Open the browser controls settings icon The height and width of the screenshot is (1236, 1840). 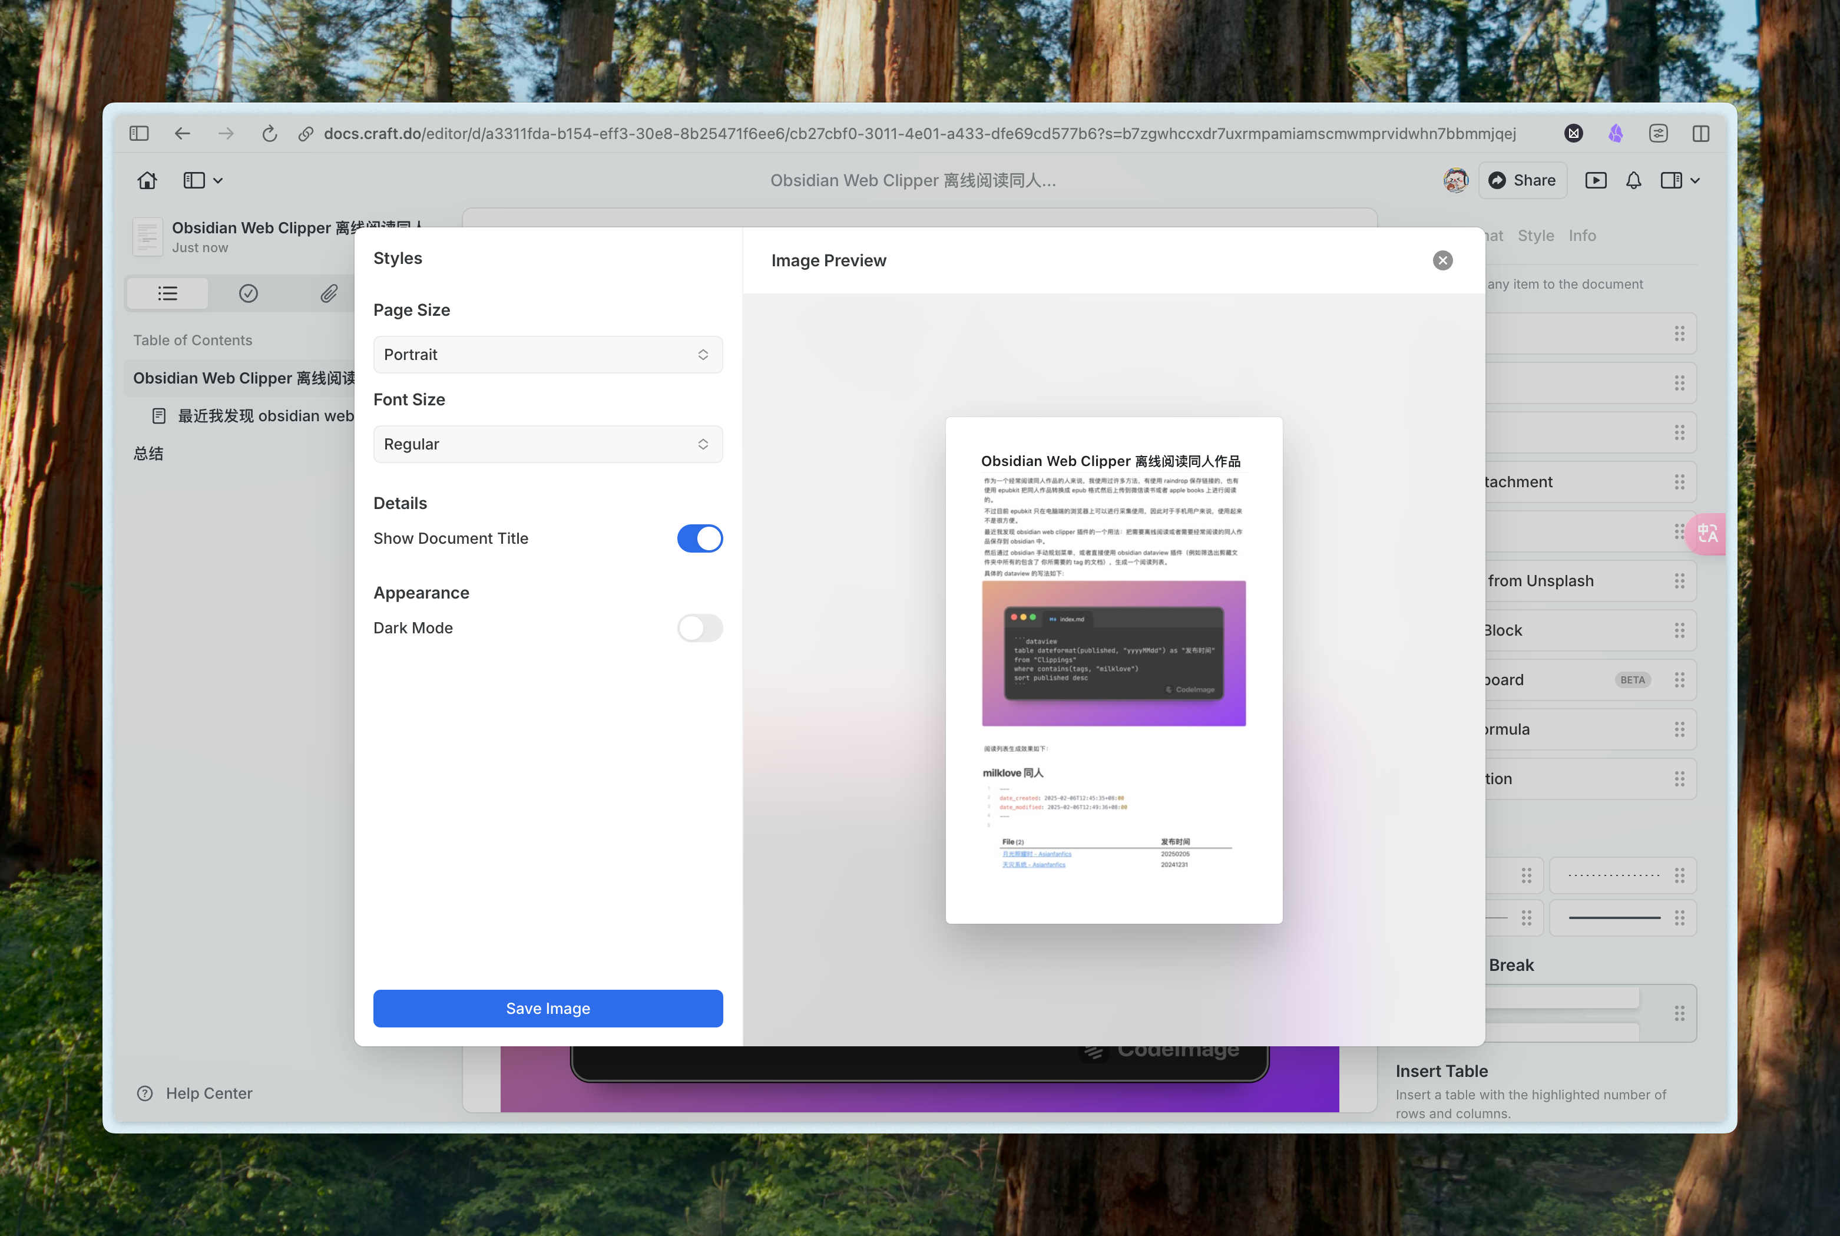1658,133
